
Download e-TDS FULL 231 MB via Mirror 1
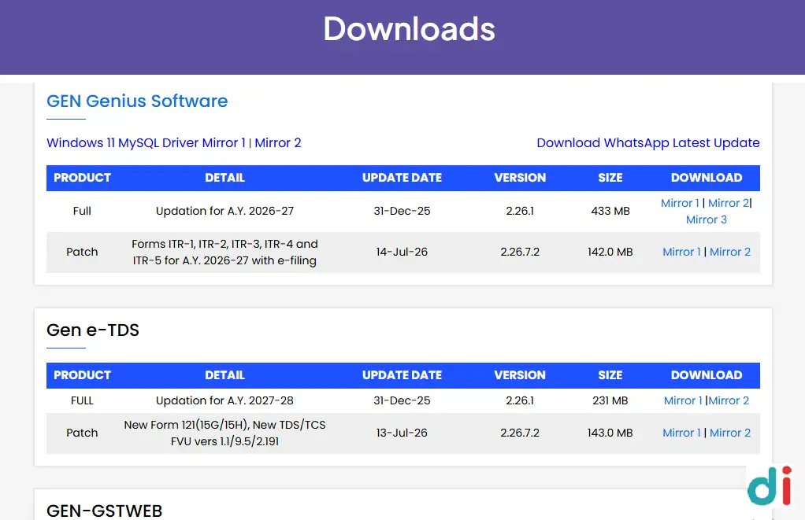(683, 400)
